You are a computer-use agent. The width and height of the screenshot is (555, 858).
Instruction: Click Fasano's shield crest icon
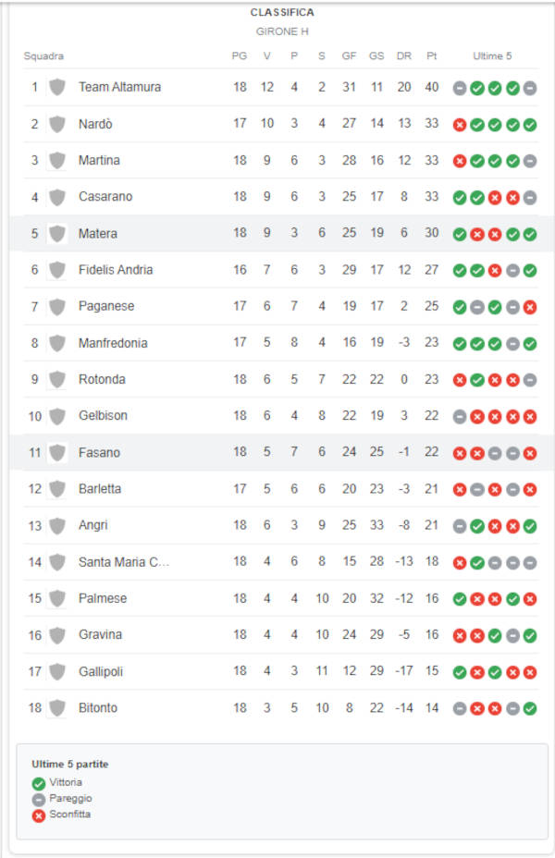click(x=57, y=452)
